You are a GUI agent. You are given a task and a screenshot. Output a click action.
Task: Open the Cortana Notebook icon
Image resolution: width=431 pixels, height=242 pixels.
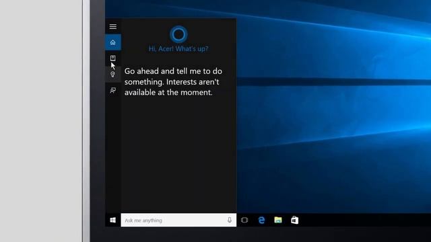(113, 58)
